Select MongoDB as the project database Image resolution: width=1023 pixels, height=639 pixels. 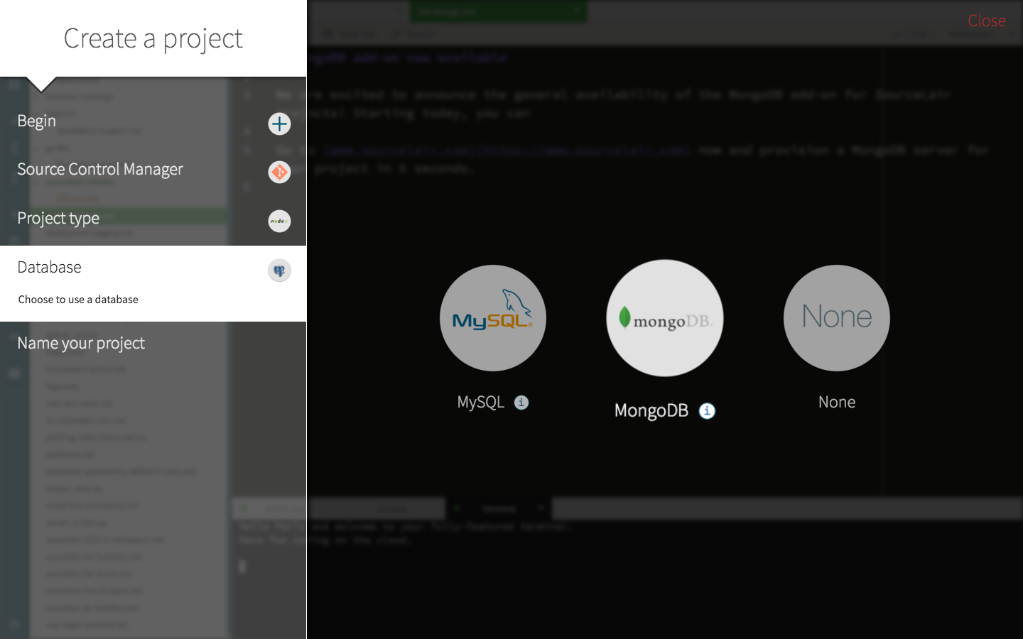664,318
